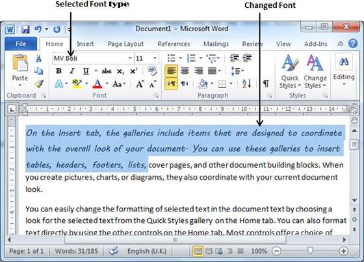
Task: Expand the font size dropdown arrow
Action: click(x=155, y=58)
